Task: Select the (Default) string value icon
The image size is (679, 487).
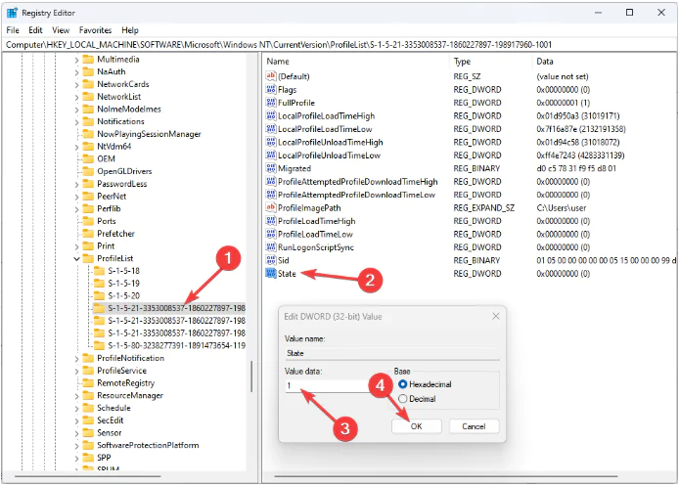Action: tap(270, 75)
